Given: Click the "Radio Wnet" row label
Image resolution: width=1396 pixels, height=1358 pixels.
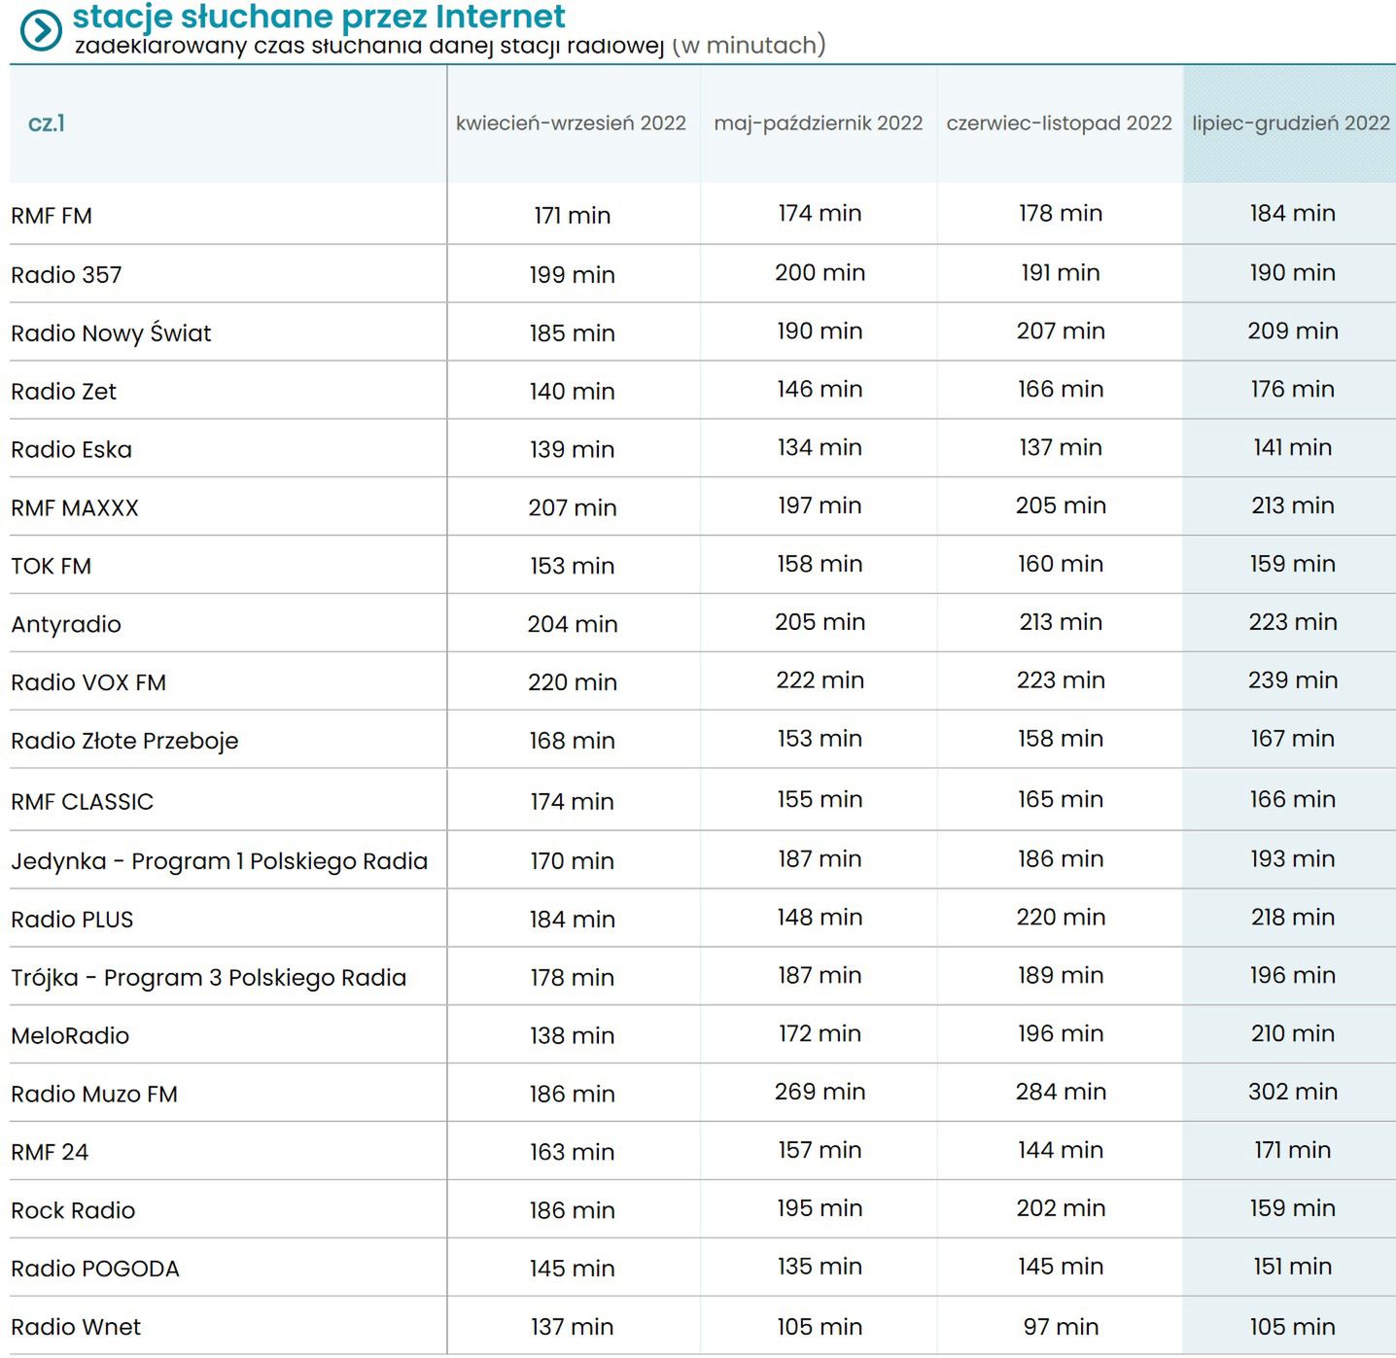Looking at the screenshot, I should point(76,1328).
